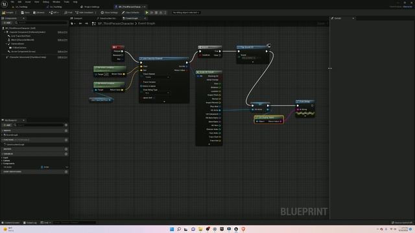Add new Event Dispatcher with plus icon

coord(66,172)
